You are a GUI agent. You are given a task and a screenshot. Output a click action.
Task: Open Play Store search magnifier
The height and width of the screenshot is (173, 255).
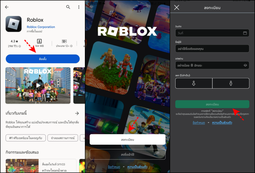68,7
